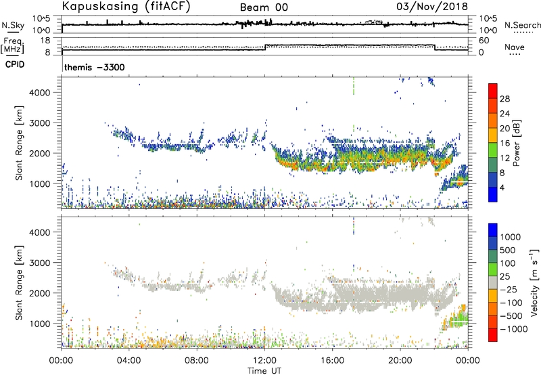Viewport: 541px width, 375px height.
Task: Click the '16' tick on the Power colorbar
Action: tap(504, 144)
